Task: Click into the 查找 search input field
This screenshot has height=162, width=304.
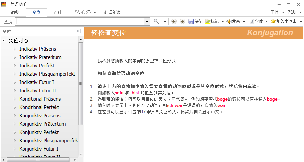Action: coord(80,21)
